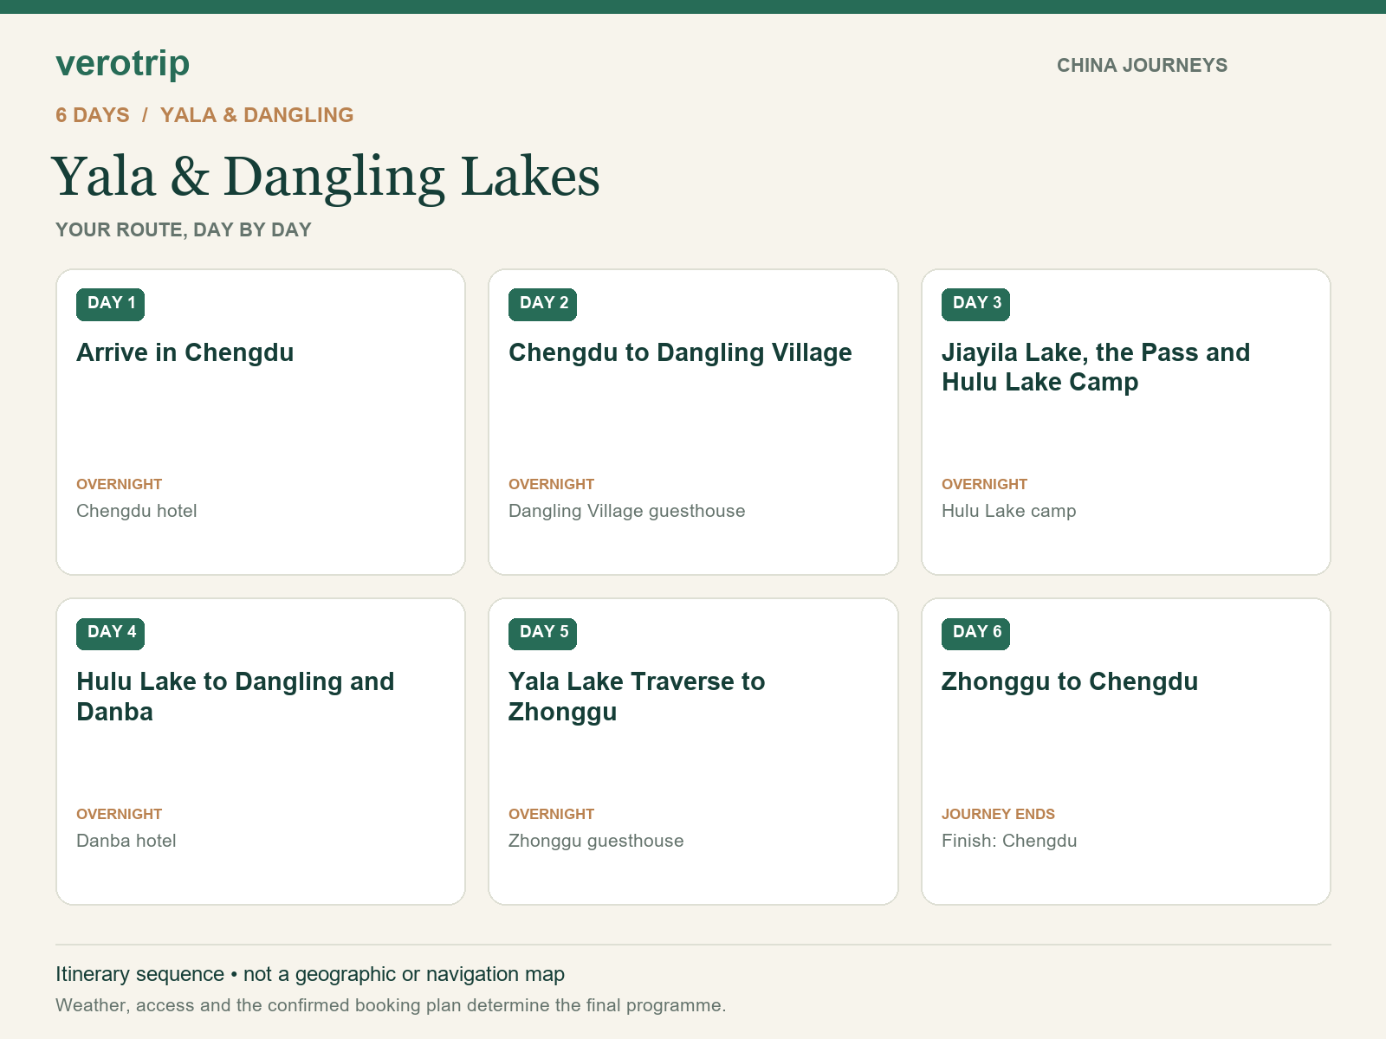Click the DAY 6 badge
Viewport: 1386px width, 1039px height.
point(976,633)
